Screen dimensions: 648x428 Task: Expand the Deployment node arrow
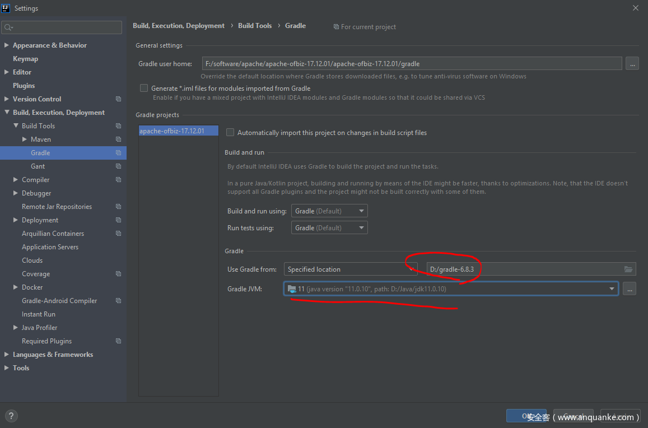pyautogui.click(x=16, y=220)
